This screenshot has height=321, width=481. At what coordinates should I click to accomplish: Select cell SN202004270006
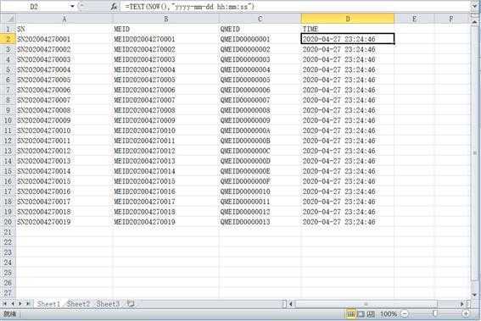tap(64, 90)
